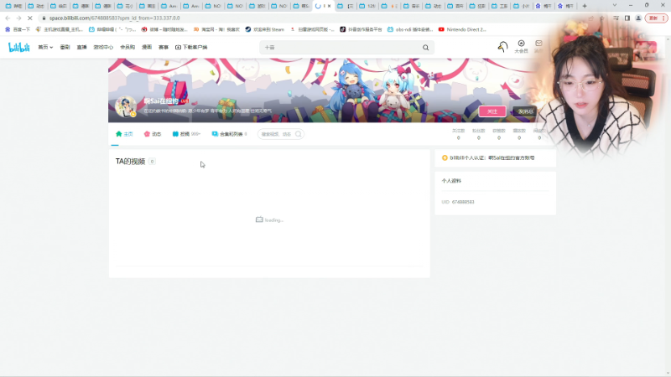This screenshot has height=377, width=671.
Task: Open 直播 in the bilibili navigation
Action: tap(81, 47)
